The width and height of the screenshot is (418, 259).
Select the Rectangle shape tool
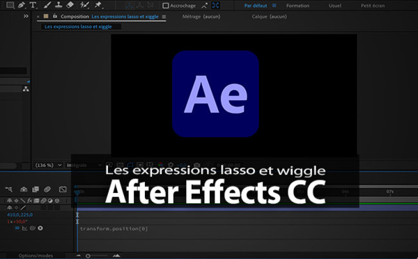[x=10, y=5]
